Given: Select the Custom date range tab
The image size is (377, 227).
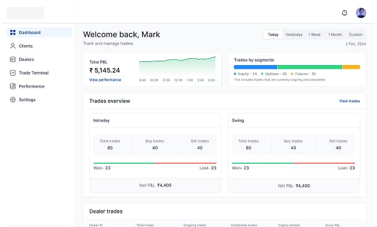Looking at the screenshot, I should (x=355, y=35).
